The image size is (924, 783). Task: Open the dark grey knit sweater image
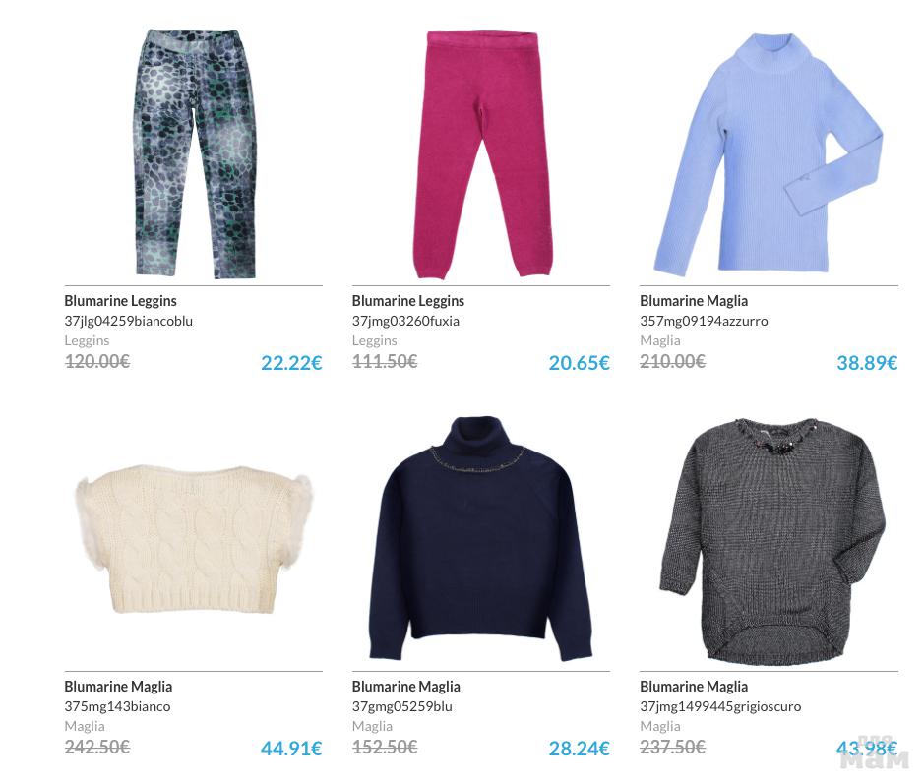click(771, 541)
